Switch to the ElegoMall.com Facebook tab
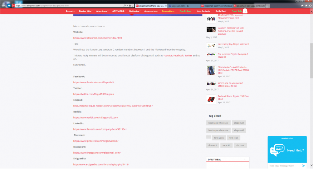Screen dimensions: 313x169 click(x=184, y=6)
